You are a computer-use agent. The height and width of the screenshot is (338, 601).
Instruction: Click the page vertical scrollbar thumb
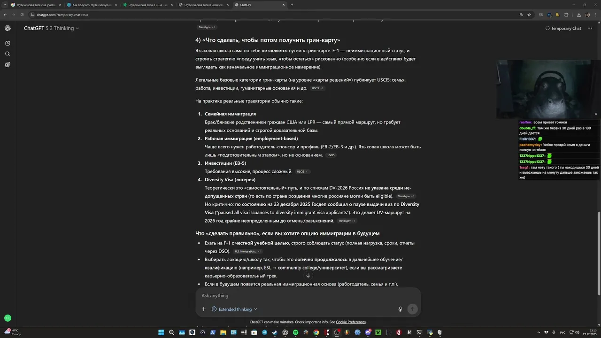(599, 253)
